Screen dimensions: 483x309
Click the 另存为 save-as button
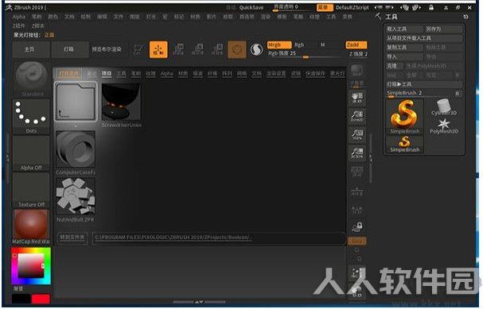pyautogui.click(x=444, y=29)
